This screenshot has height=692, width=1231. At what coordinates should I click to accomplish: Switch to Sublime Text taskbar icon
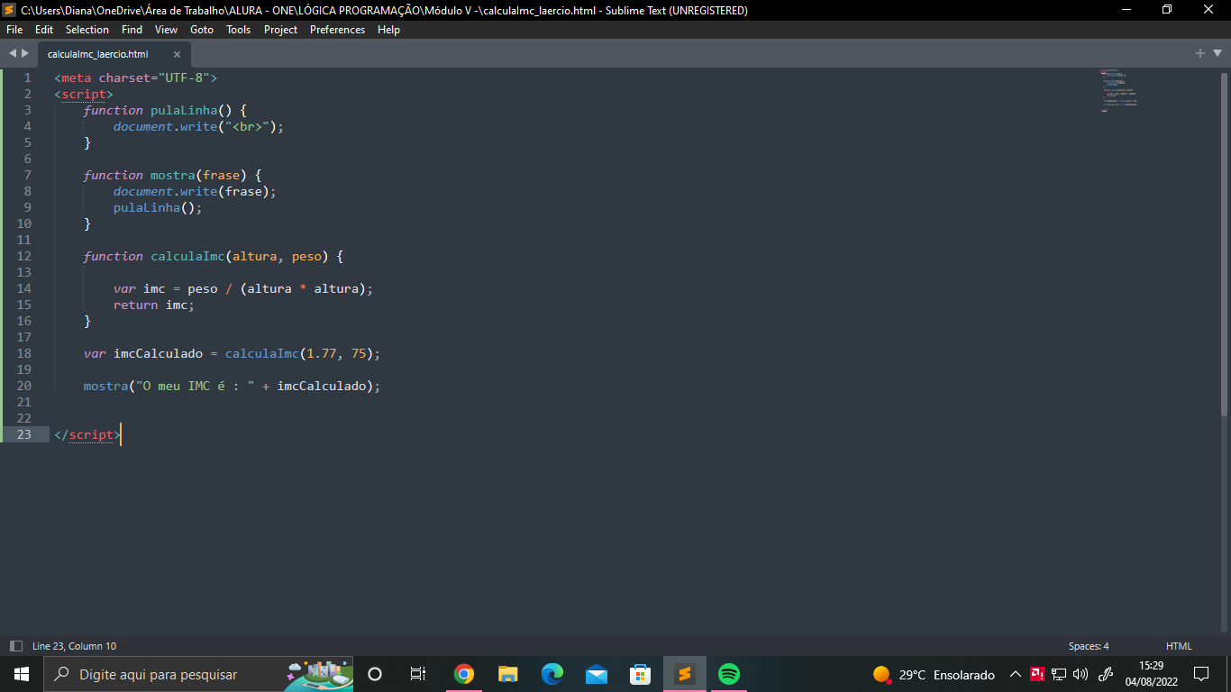pyautogui.click(x=685, y=674)
